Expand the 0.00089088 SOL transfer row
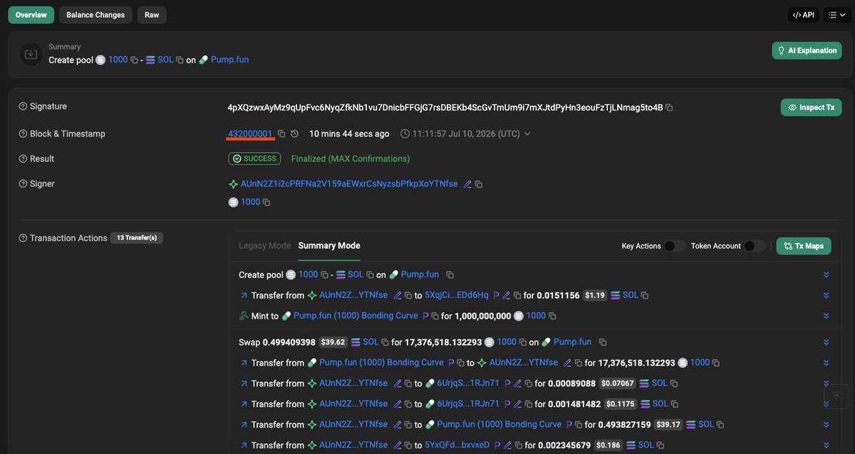 click(x=826, y=383)
